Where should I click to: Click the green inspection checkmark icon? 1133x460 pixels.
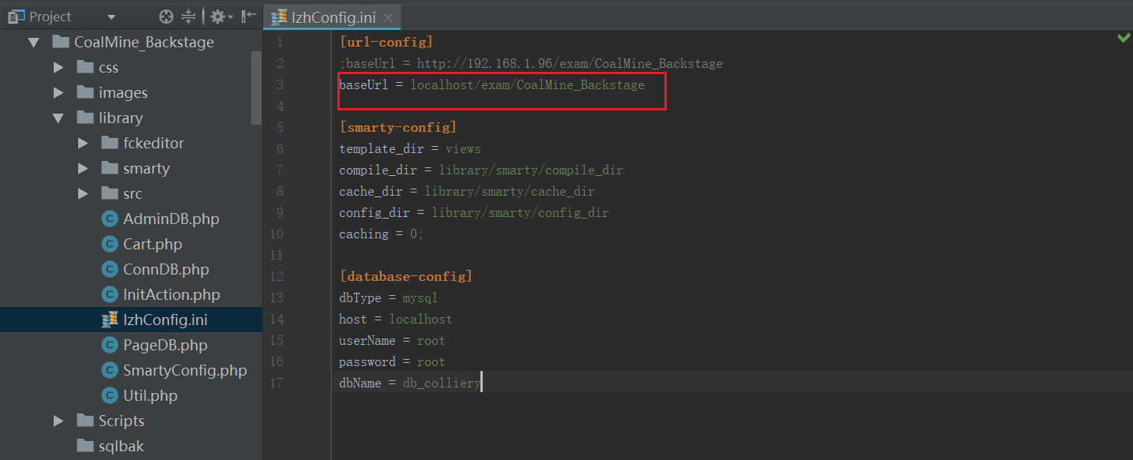coord(1123,38)
